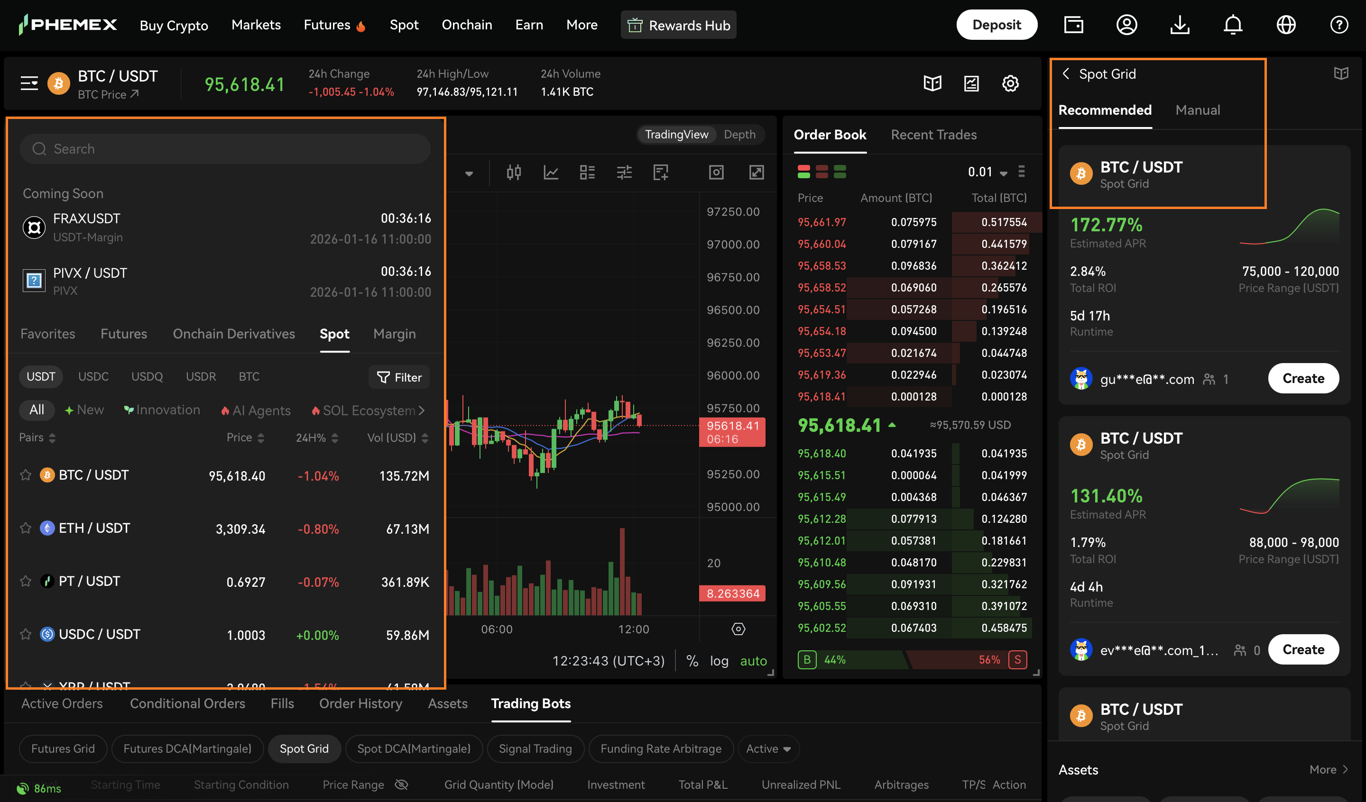This screenshot has width=1366, height=802.
Task: Select the Manual grid tab
Action: click(1198, 110)
